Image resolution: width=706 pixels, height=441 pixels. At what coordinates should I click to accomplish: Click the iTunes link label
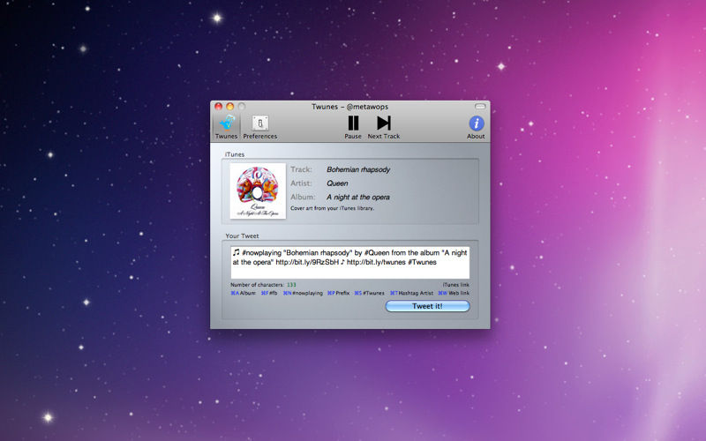[x=455, y=285]
